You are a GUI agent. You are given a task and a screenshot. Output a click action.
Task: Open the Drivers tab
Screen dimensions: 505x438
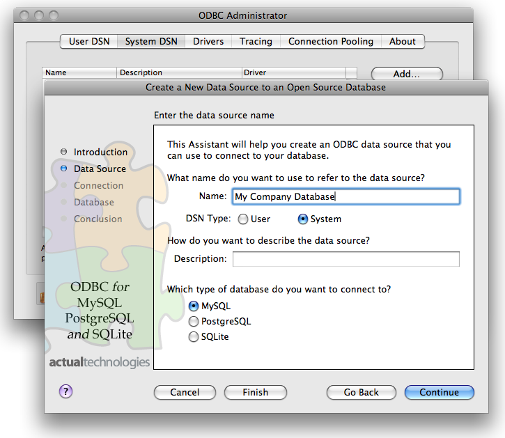208,42
